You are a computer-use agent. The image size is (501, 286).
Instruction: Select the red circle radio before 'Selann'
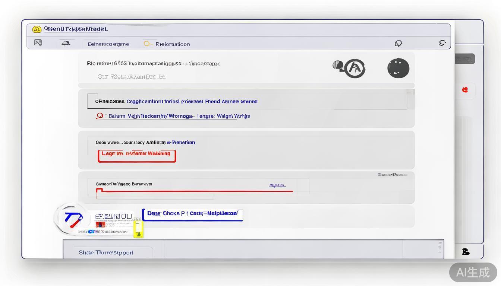click(100, 116)
